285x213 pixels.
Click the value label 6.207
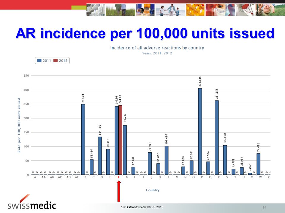250,168
